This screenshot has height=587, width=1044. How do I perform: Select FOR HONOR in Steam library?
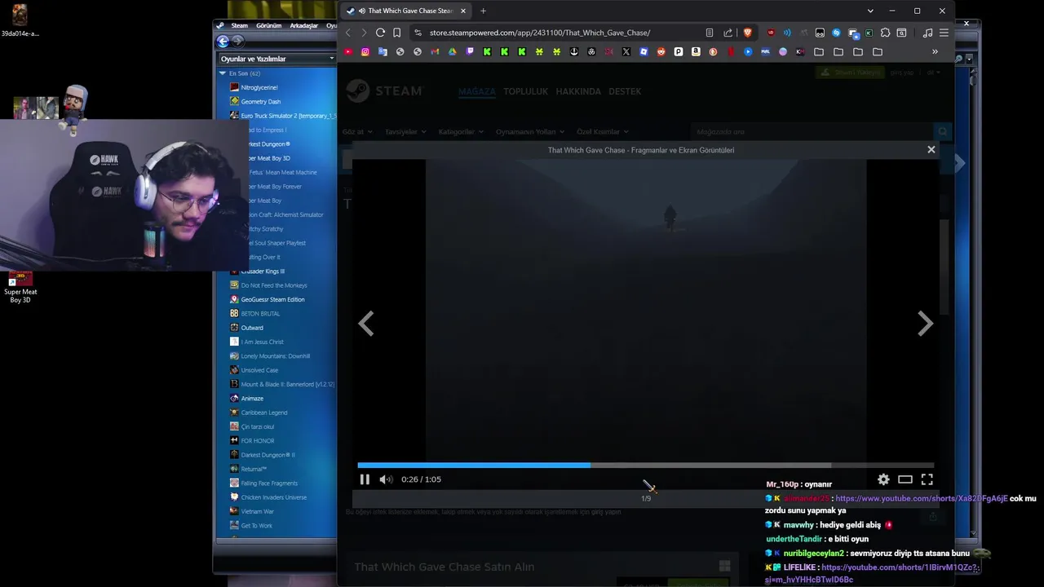[257, 441]
